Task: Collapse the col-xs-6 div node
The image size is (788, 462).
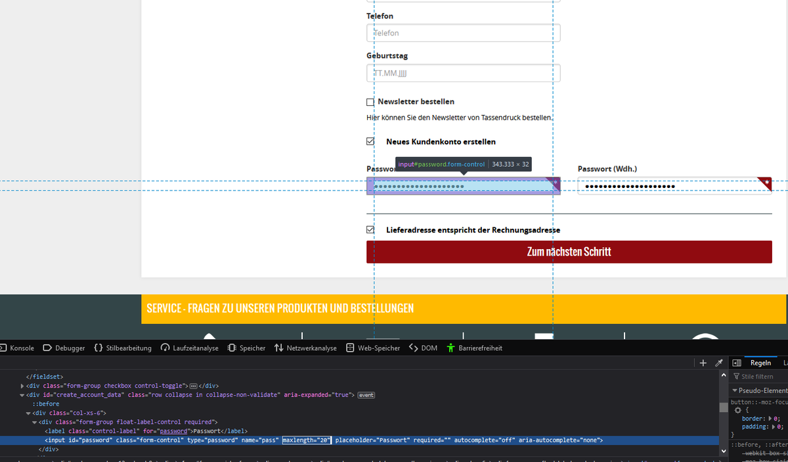Action: [x=28, y=413]
